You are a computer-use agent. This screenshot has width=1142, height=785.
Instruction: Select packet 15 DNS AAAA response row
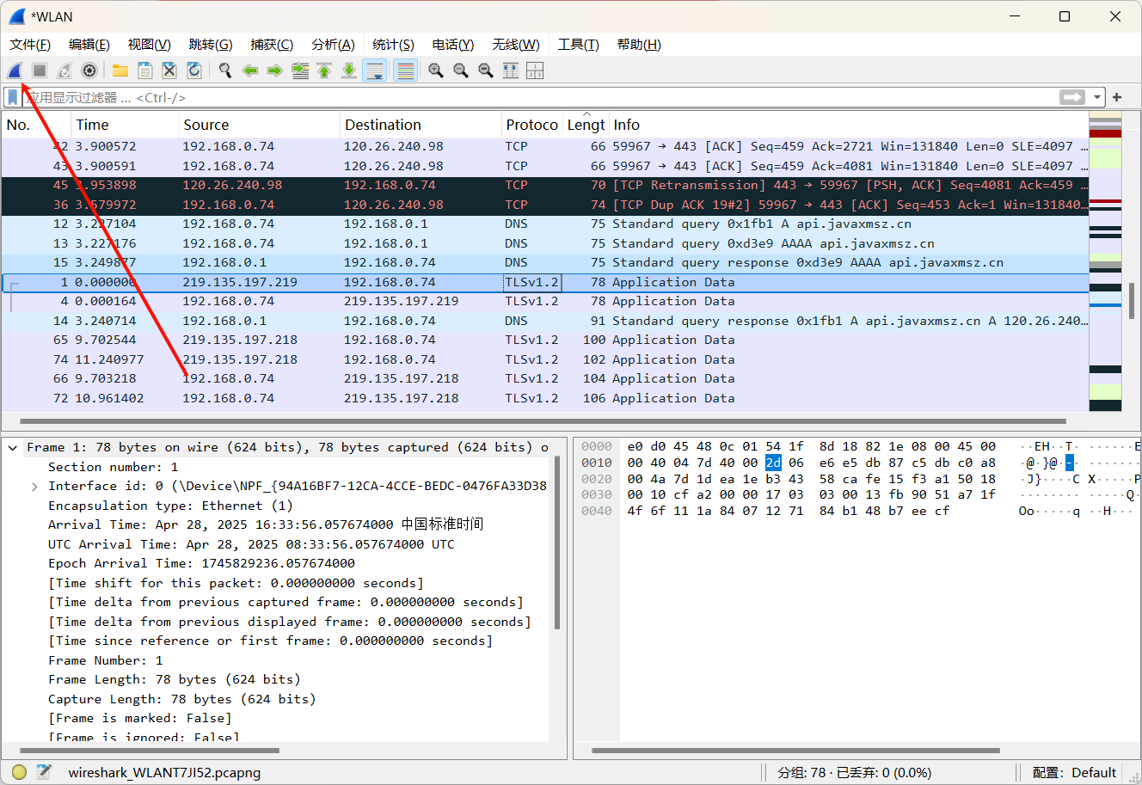pos(545,262)
